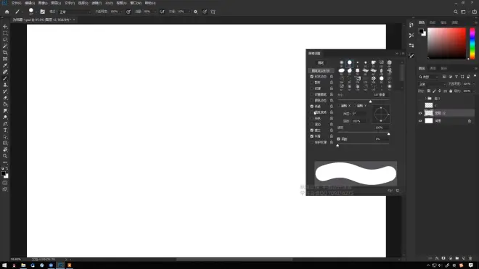The width and height of the screenshot is (479, 269).
Task: Select the Hand tool
Action: pos(5,149)
